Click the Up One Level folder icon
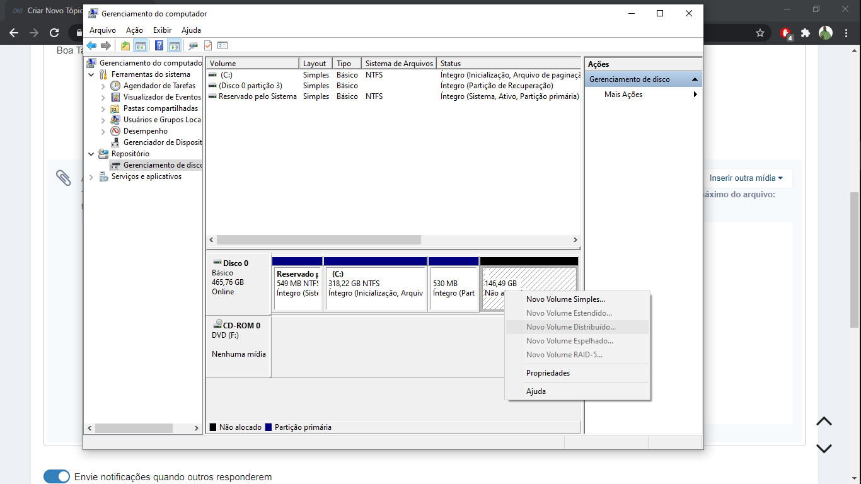 125,45
